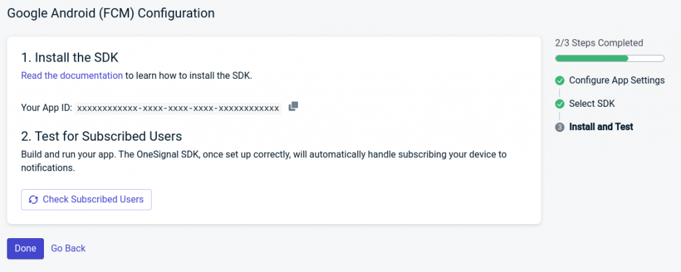Click the step 3 number icon
Screen dimensions: 681x272
tap(560, 127)
